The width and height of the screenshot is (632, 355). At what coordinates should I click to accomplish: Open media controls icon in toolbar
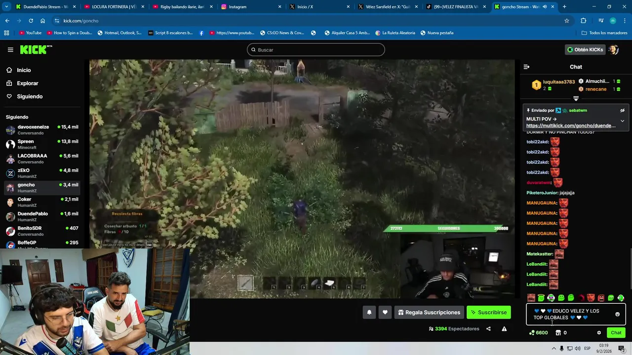point(601,21)
